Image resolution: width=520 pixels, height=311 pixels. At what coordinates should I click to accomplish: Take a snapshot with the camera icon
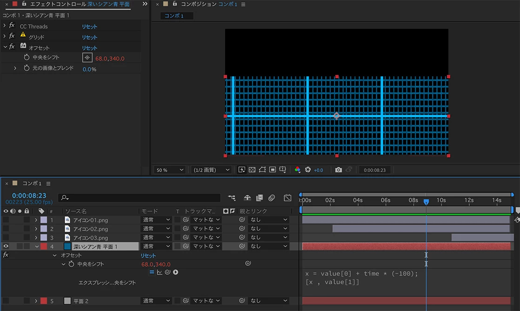[338, 169]
